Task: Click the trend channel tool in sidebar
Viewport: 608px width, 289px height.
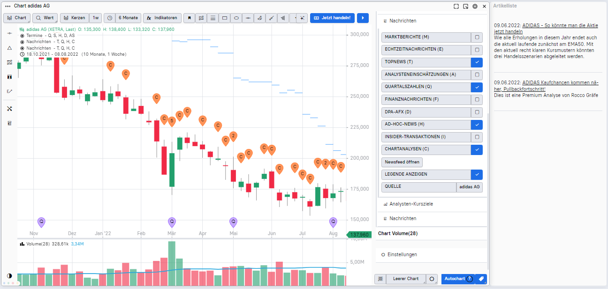Action: [x=9, y=62]
